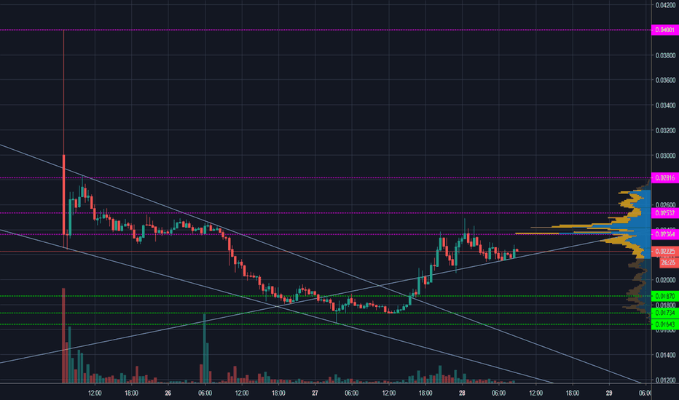Screen dimensions: 679x400
Task: Select the solid red current price line
Action: (325, 251)
